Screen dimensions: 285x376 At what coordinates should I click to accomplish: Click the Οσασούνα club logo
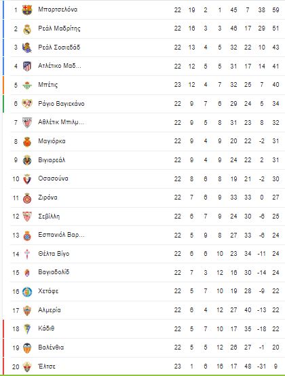coord(27,179)
